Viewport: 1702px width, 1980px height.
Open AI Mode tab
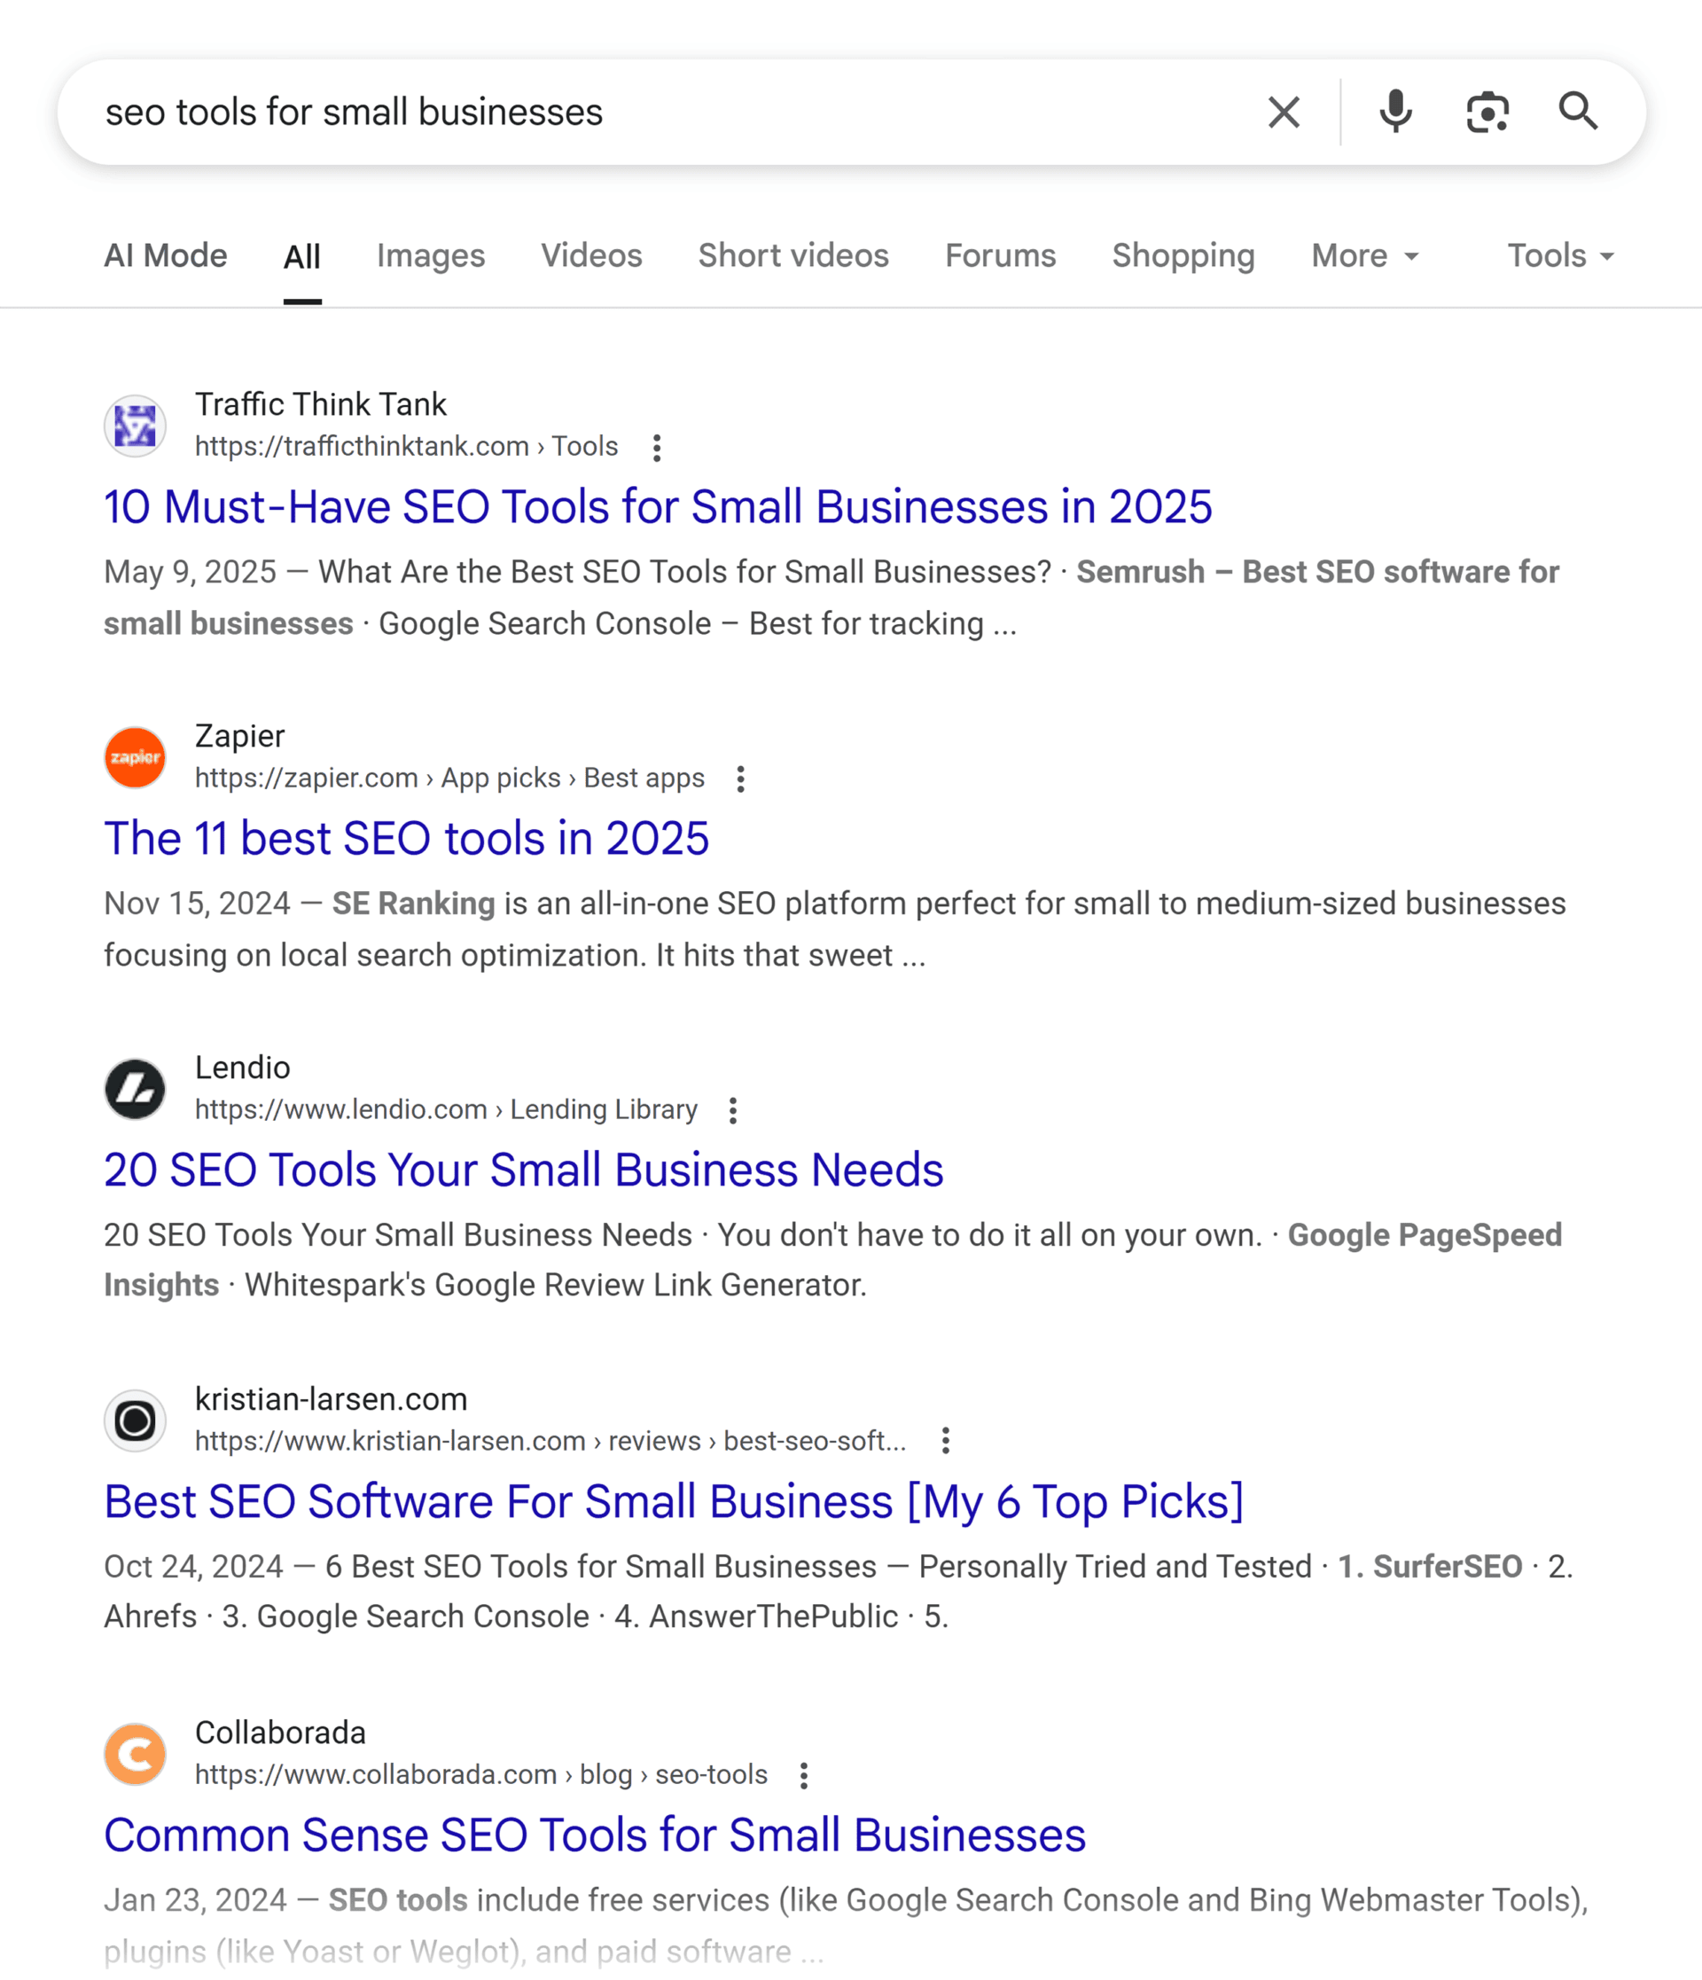[165, 256]
